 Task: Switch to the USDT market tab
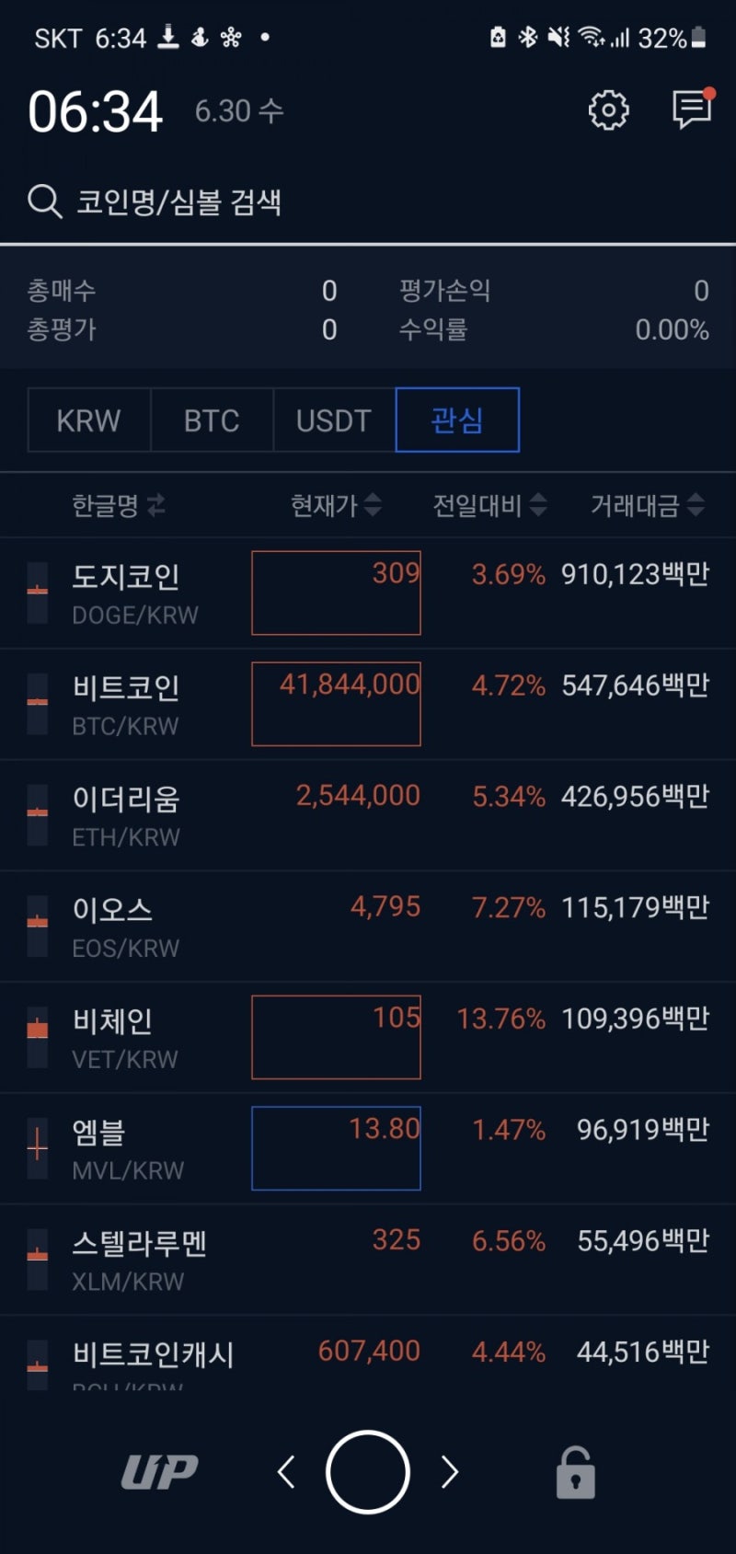[334, 420]
